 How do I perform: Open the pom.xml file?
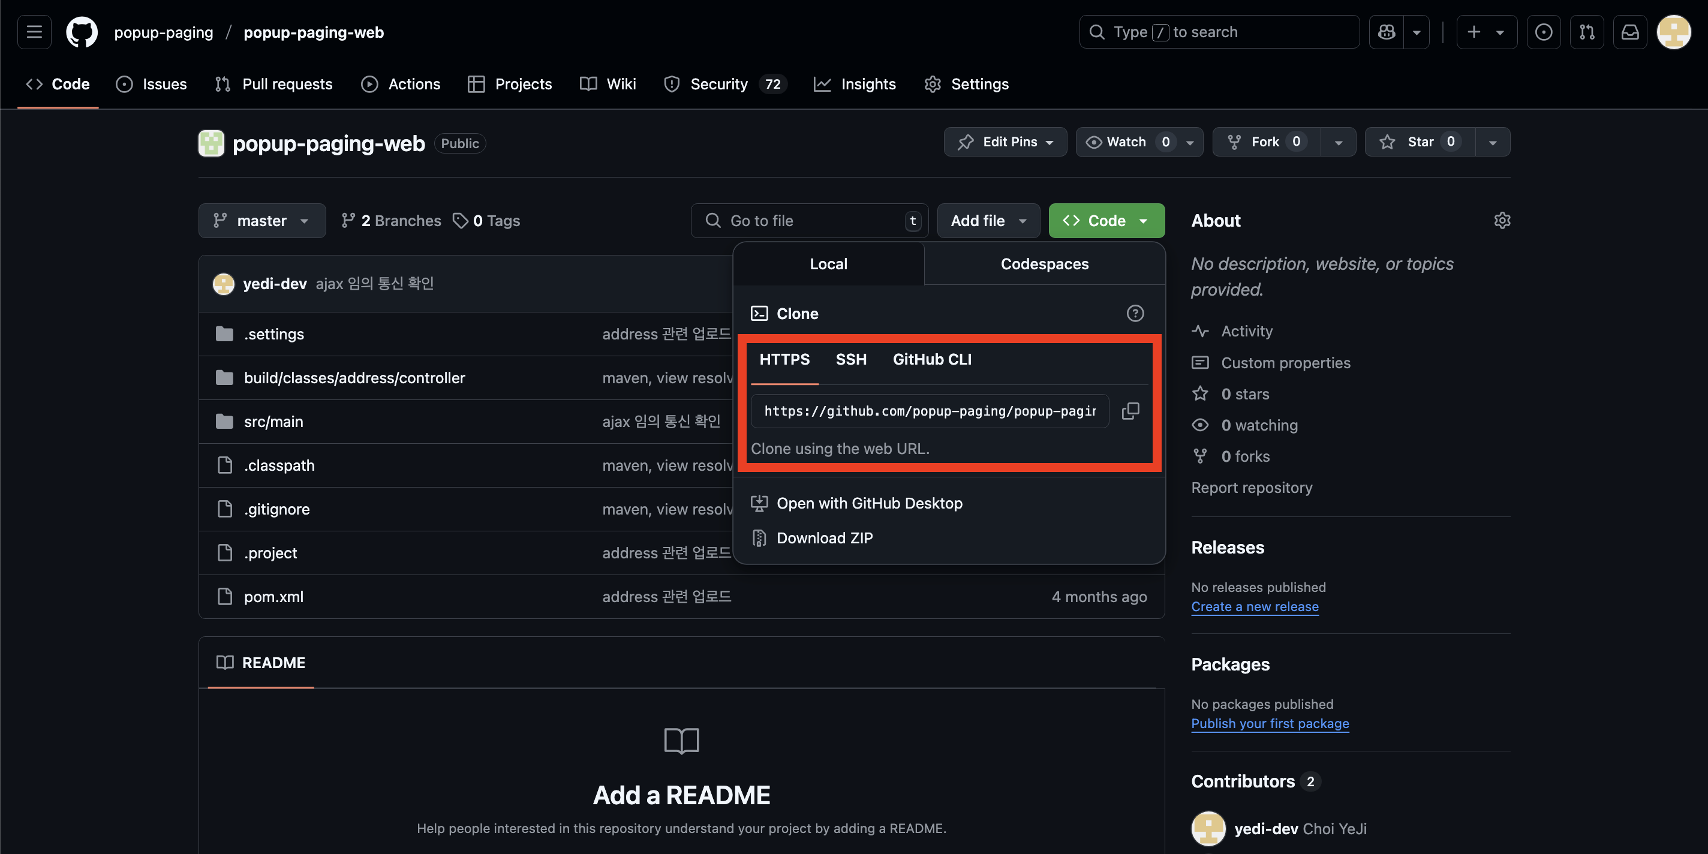click(274, 596)
